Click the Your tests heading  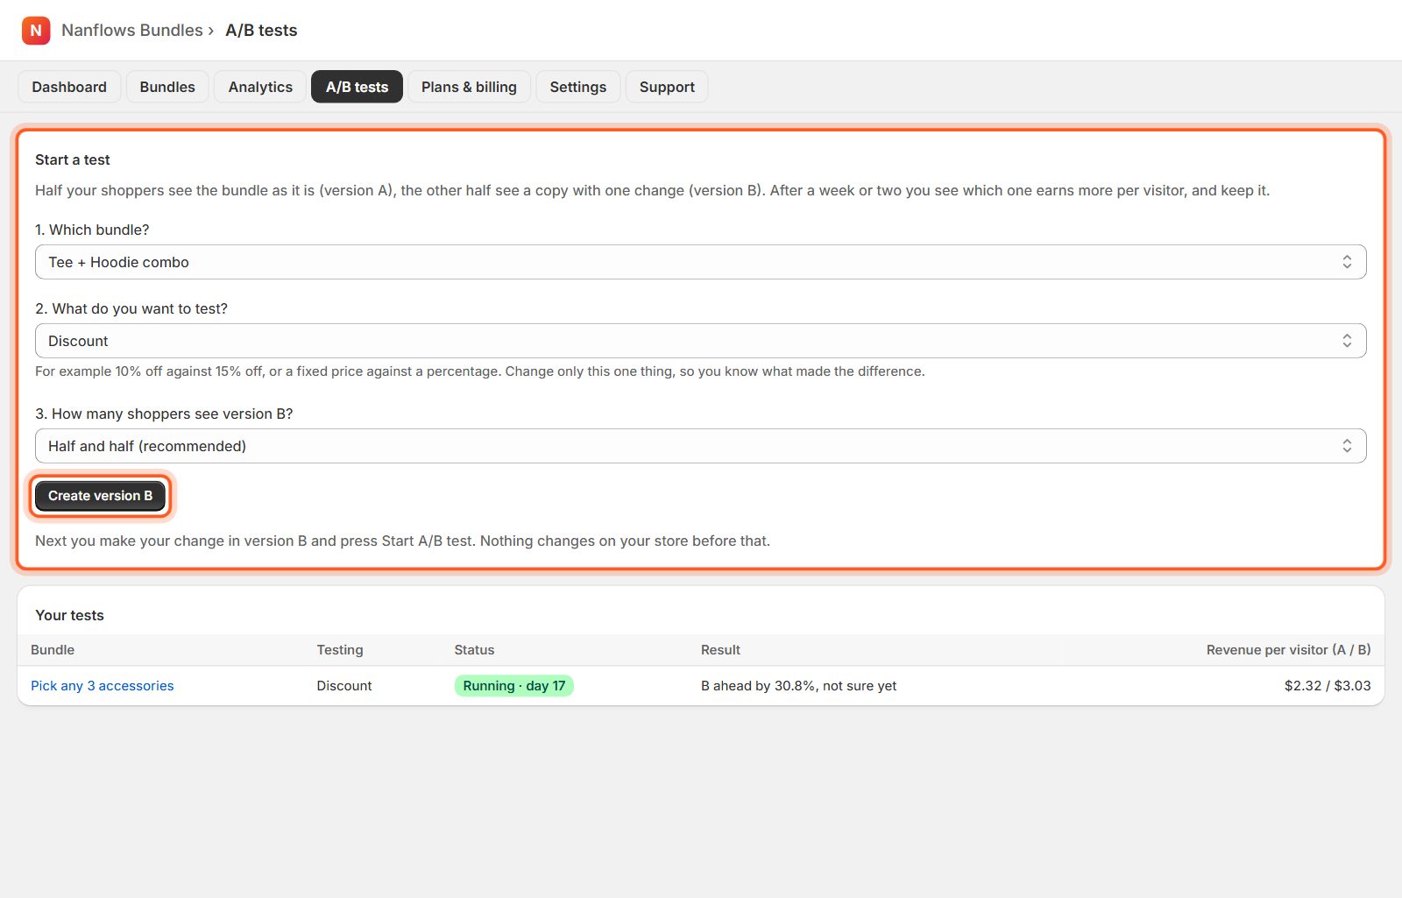click(x=69, y=615)
